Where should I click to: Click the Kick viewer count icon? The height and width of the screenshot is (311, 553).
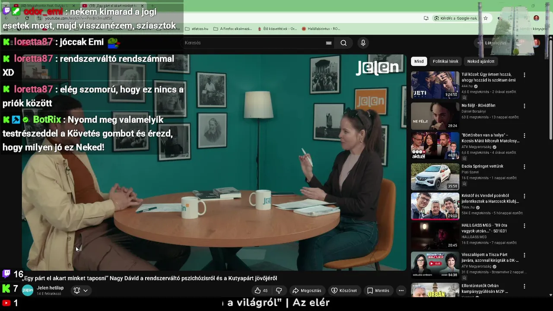(6, 289)
